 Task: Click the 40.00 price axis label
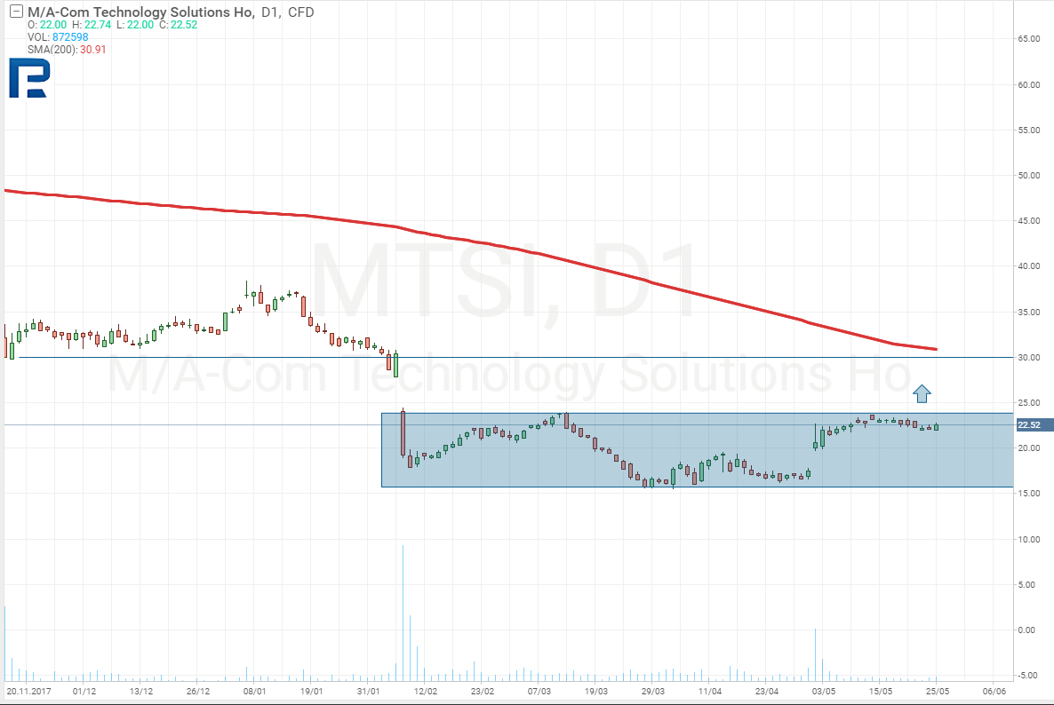pos(1028,266)
